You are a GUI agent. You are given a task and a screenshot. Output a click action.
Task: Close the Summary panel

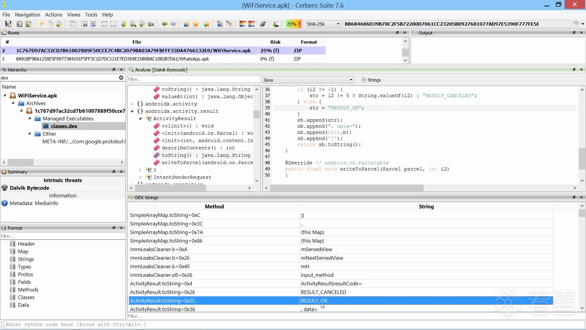coord(121,172)
